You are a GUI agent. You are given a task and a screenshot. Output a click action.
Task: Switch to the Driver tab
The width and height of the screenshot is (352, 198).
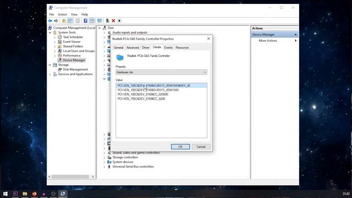point(145,48)
